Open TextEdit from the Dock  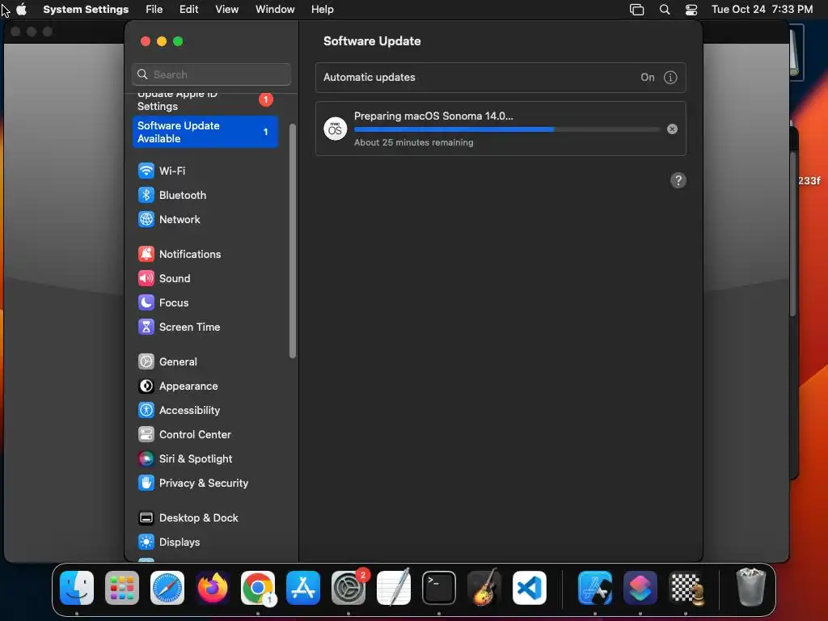(x=394, y=588)
